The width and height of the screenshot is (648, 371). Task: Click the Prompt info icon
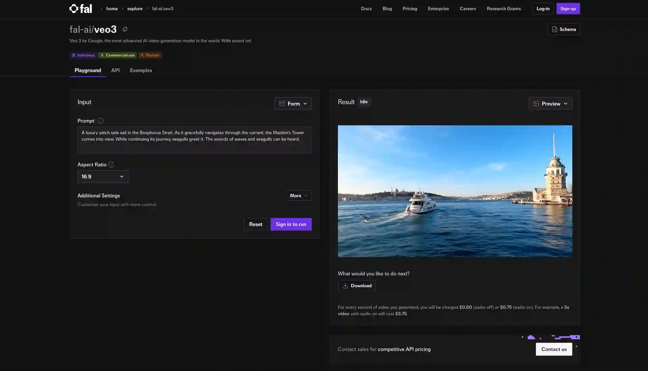101,121
